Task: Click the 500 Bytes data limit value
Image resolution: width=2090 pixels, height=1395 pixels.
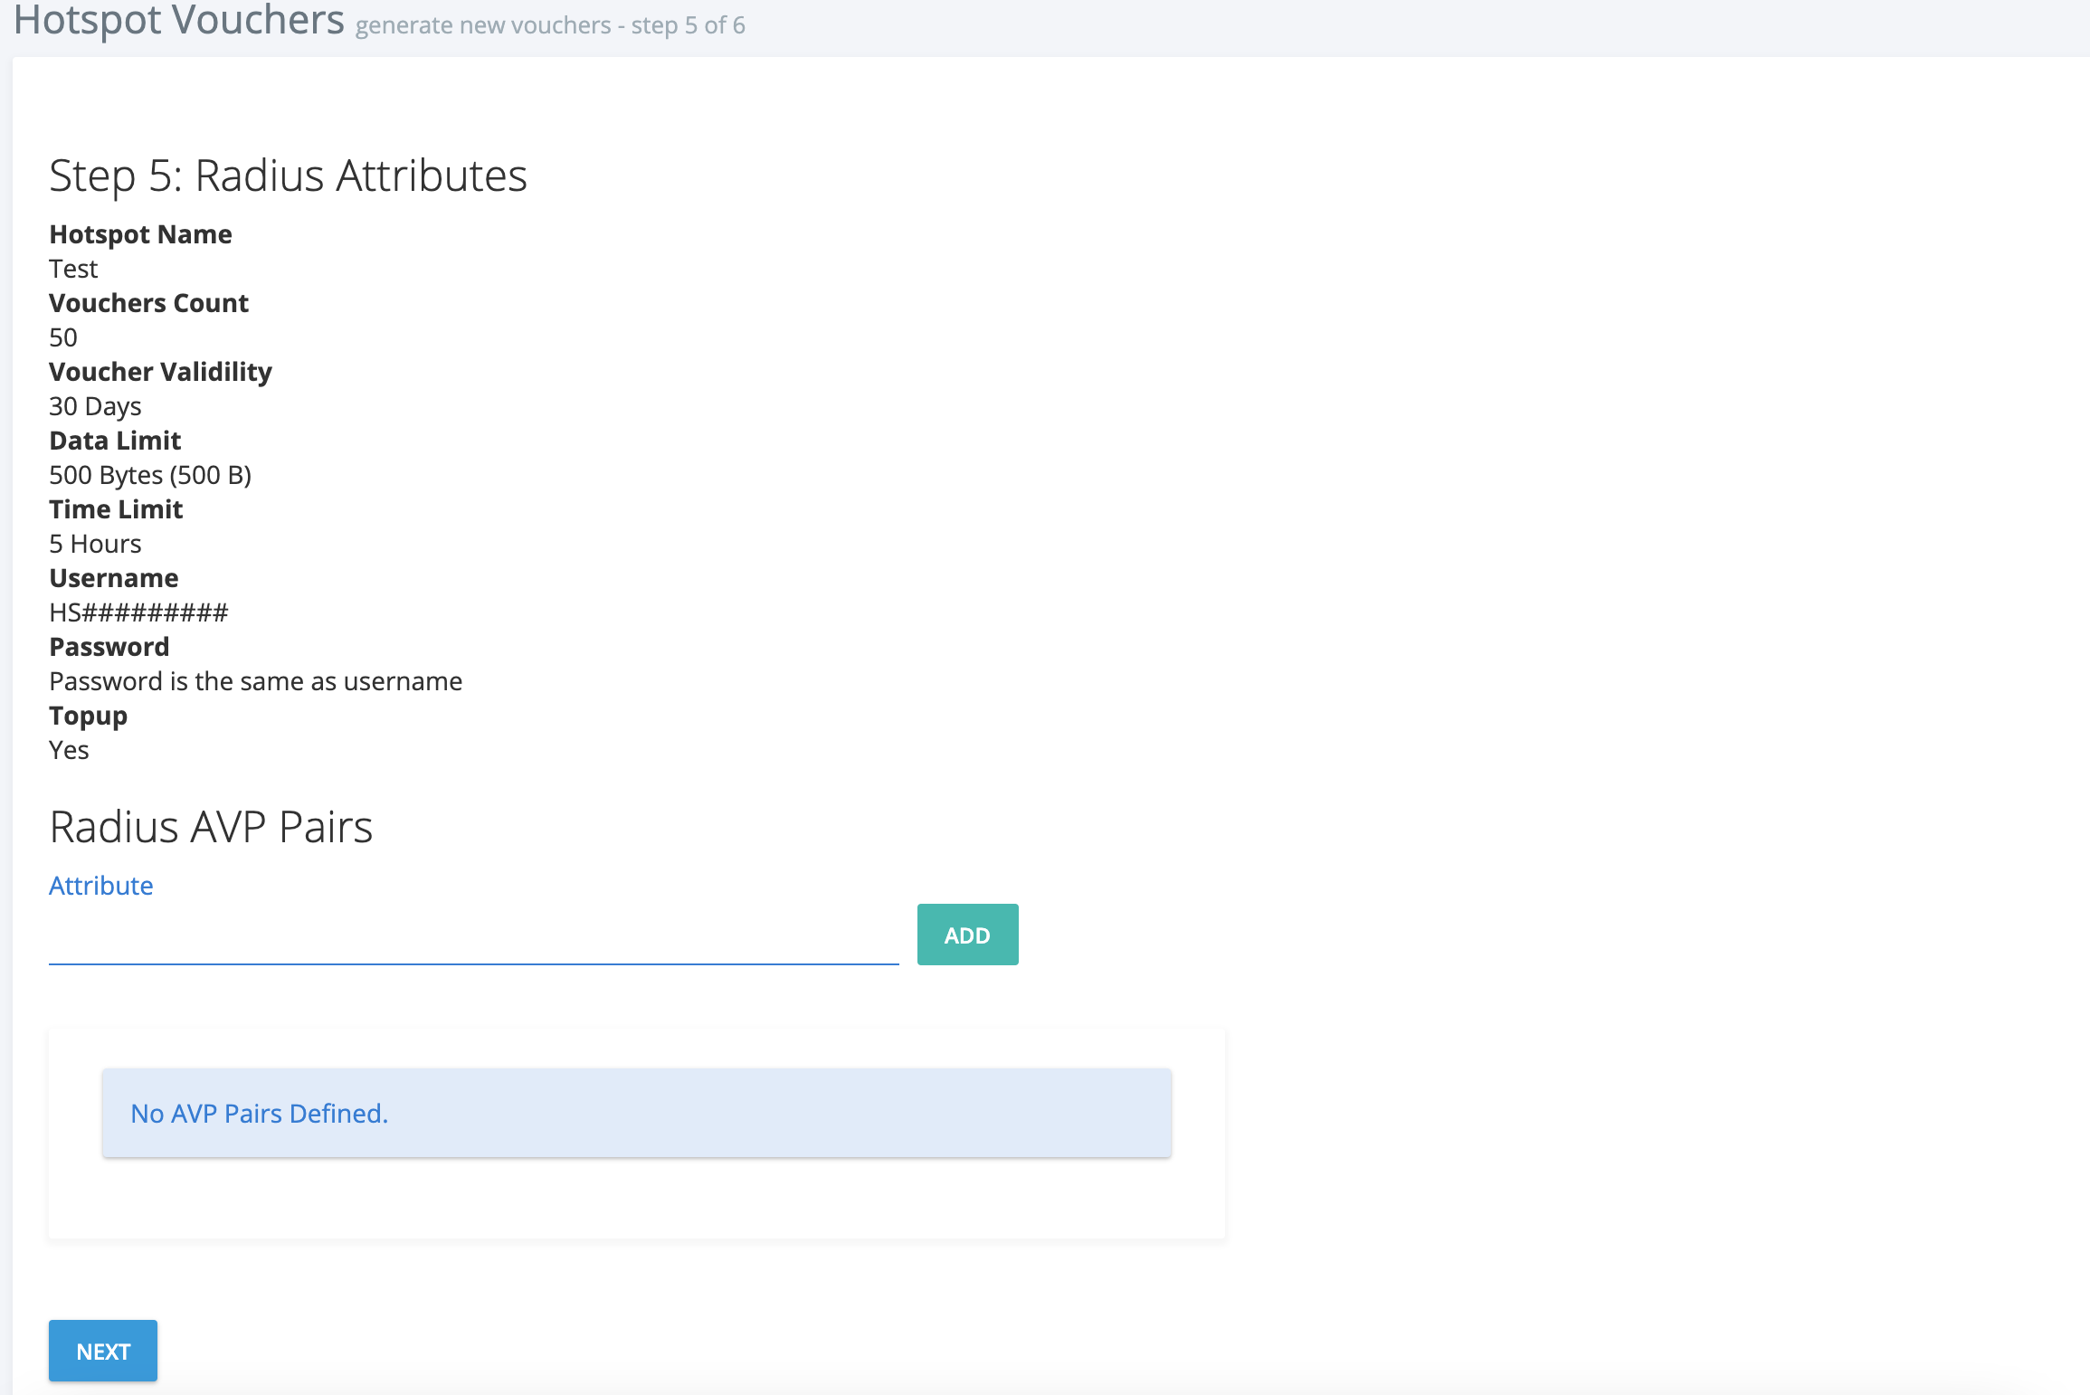Action: coord(150,475)
